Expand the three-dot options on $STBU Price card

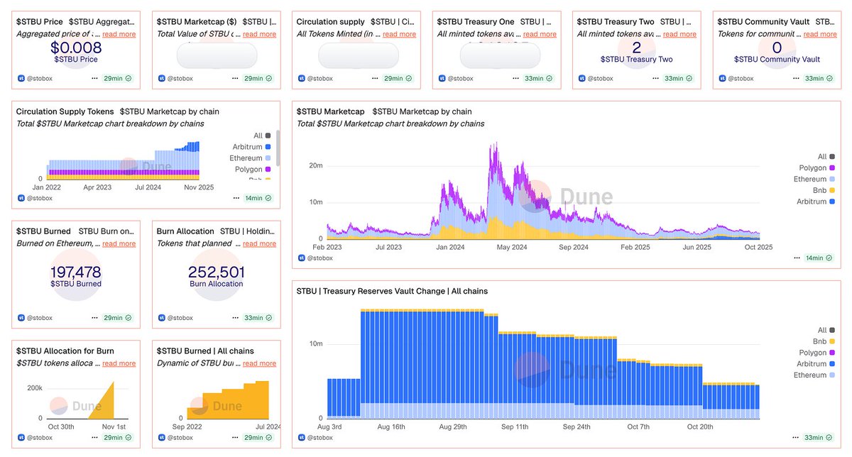[x=95, y=79]
